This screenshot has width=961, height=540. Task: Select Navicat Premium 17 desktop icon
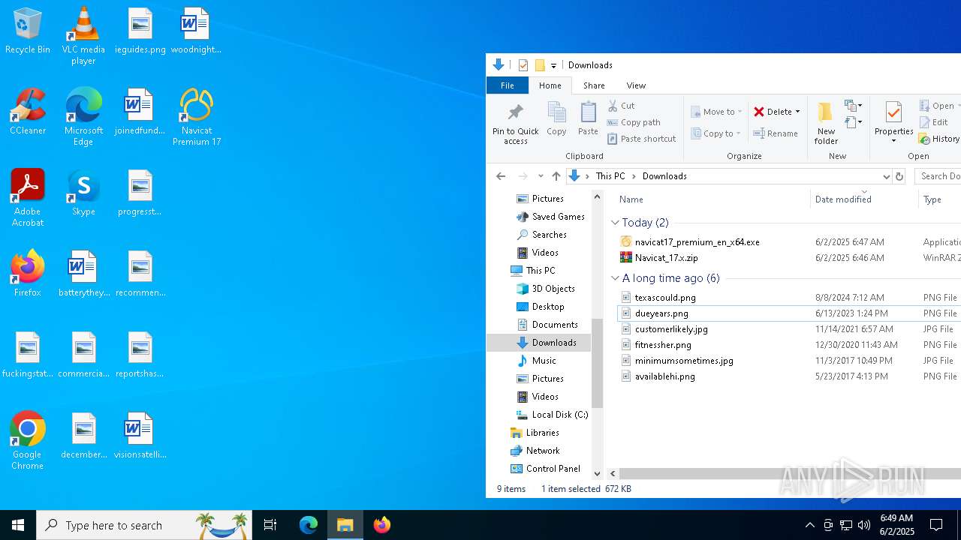[x=197, y=117]
